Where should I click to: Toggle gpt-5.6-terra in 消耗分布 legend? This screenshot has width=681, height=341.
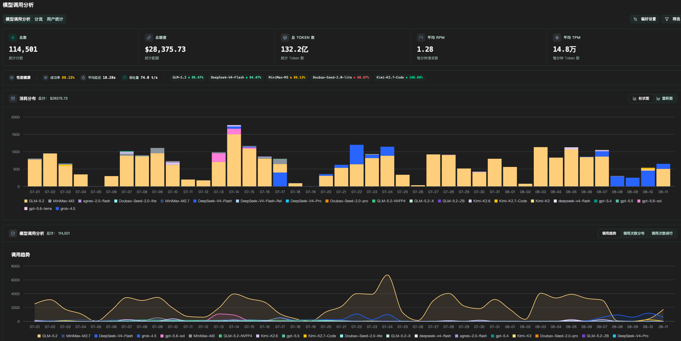tap(38, 209)
